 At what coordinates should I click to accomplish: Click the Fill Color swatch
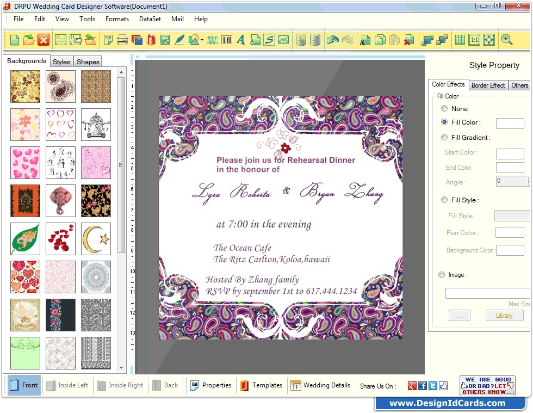click(511, 122)
